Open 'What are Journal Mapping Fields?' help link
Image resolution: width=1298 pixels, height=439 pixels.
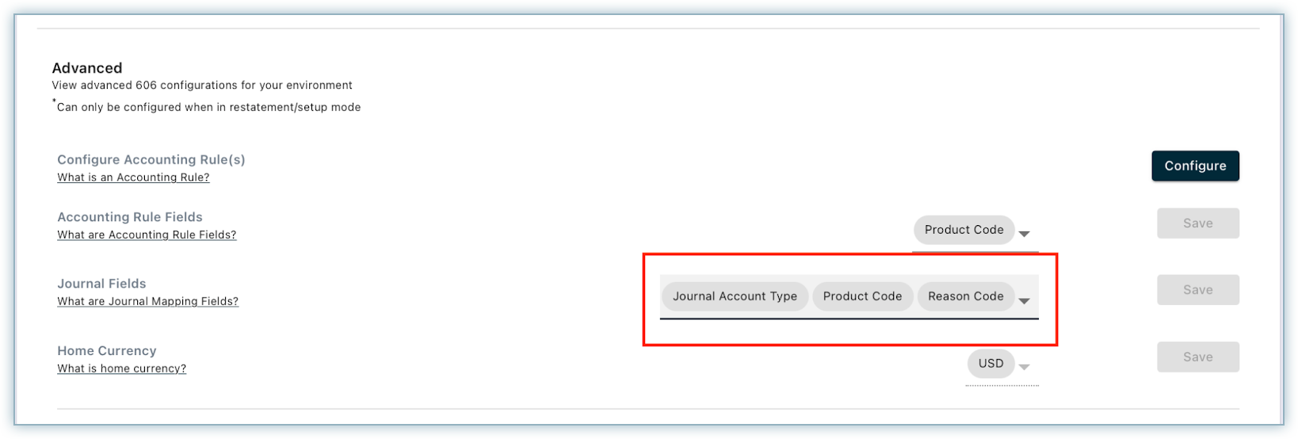147,301
